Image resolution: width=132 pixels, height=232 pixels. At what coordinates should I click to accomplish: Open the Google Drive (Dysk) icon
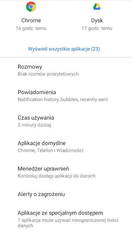tap(97, 7)
